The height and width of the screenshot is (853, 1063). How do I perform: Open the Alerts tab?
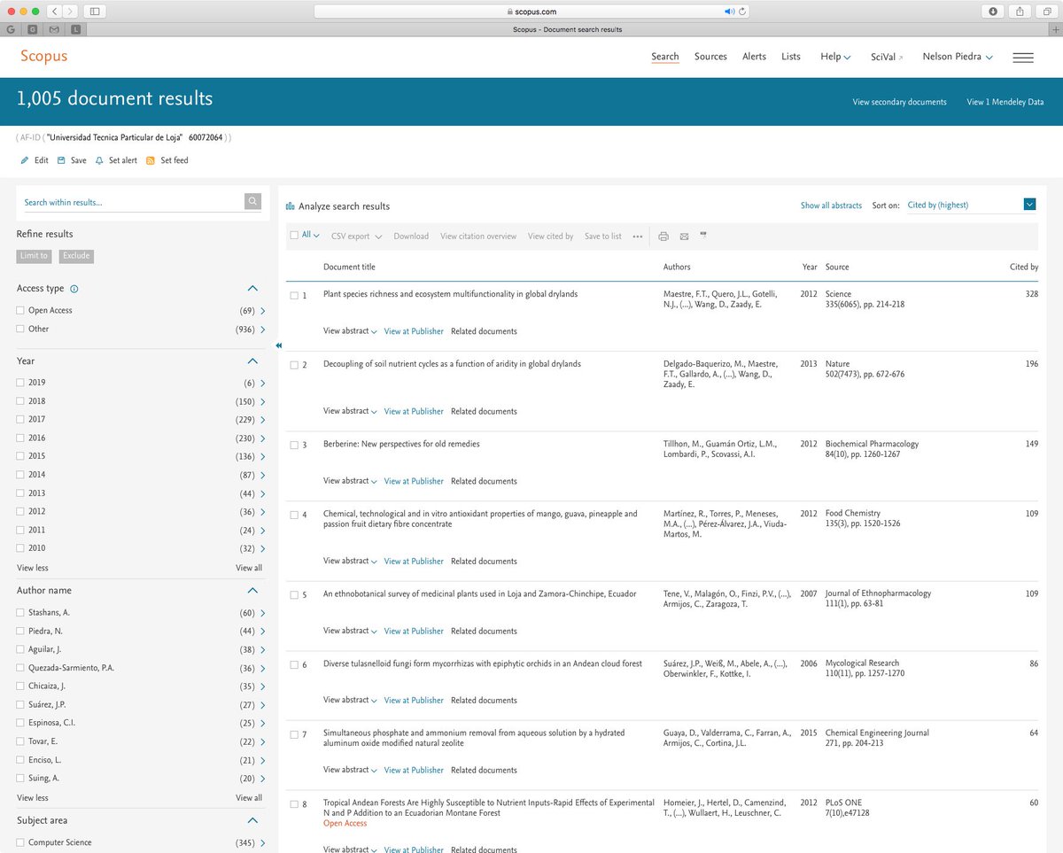coord(754,57)
